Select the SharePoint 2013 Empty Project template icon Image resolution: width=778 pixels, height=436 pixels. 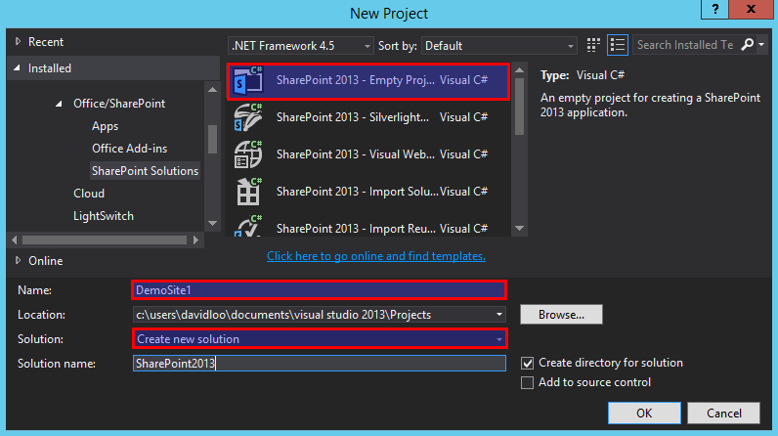(x=248, y=80)
